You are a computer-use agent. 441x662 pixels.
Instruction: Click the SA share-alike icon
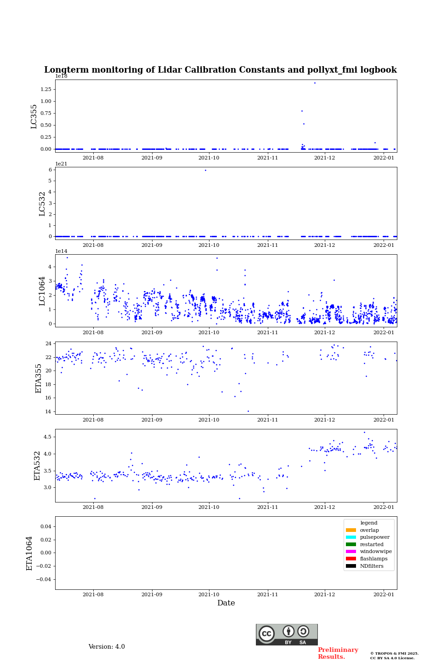point(303,632)
